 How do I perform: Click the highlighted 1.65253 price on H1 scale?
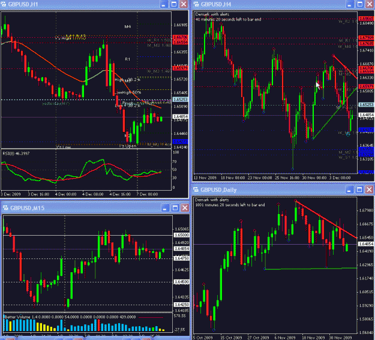point(181,100)
